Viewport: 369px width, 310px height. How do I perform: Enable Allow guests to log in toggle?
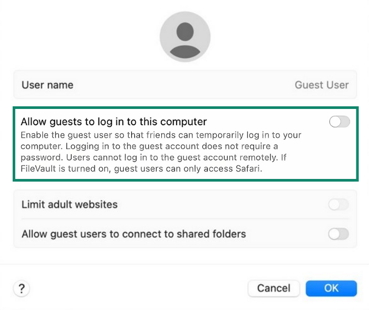click(x=339, y=122)
